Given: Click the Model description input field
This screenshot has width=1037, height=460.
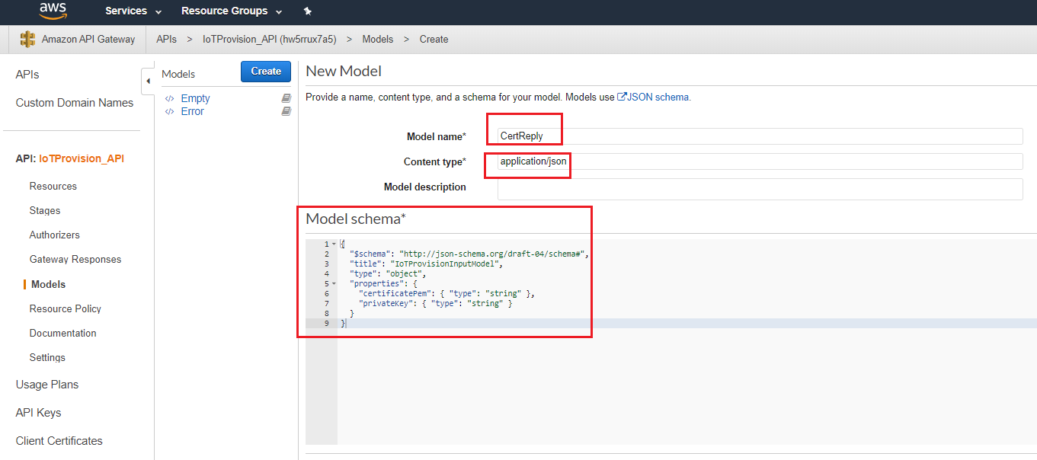Looking at the screenshot, I should point(760,189).
